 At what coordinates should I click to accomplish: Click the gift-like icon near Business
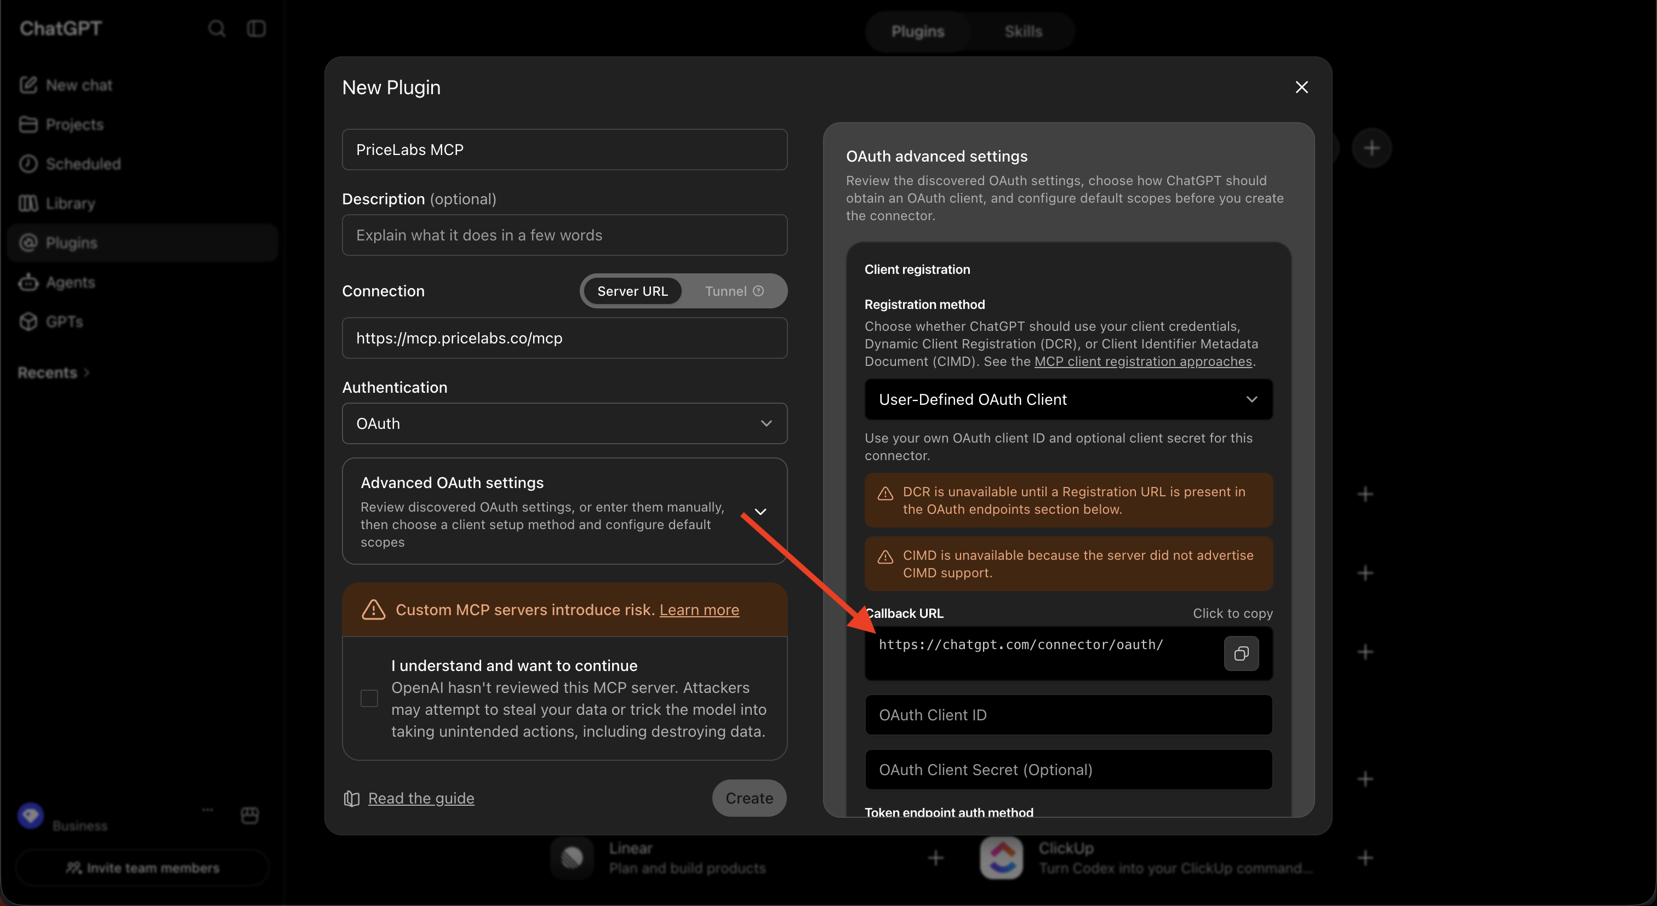(249, 815)
